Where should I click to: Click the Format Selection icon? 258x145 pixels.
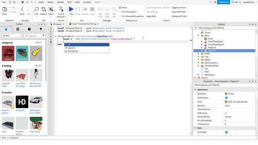[x=61, y=9]
